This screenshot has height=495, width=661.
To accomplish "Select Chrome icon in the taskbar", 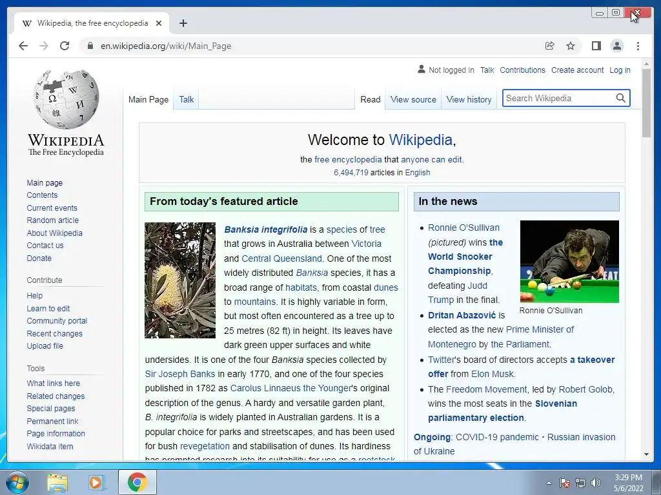I will point(137,482).
